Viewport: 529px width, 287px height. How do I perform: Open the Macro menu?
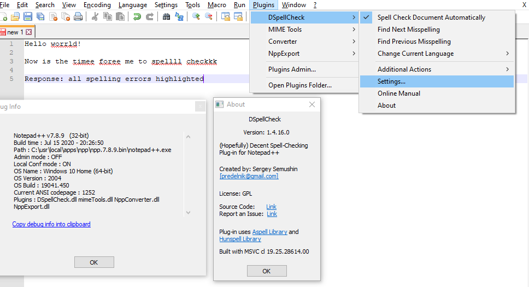click(216, 5)
